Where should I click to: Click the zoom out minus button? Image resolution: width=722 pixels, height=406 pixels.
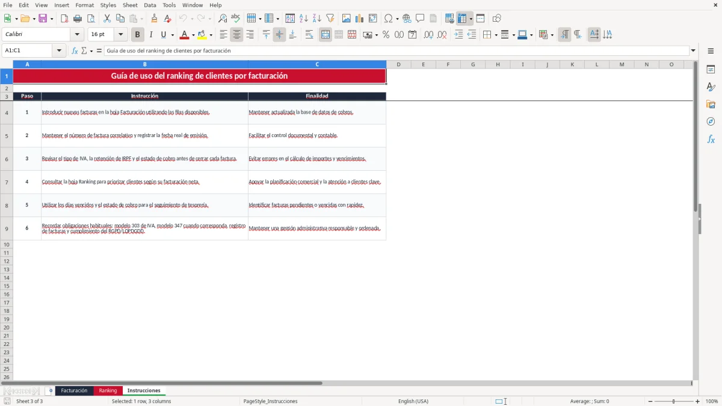coord(650,401)
